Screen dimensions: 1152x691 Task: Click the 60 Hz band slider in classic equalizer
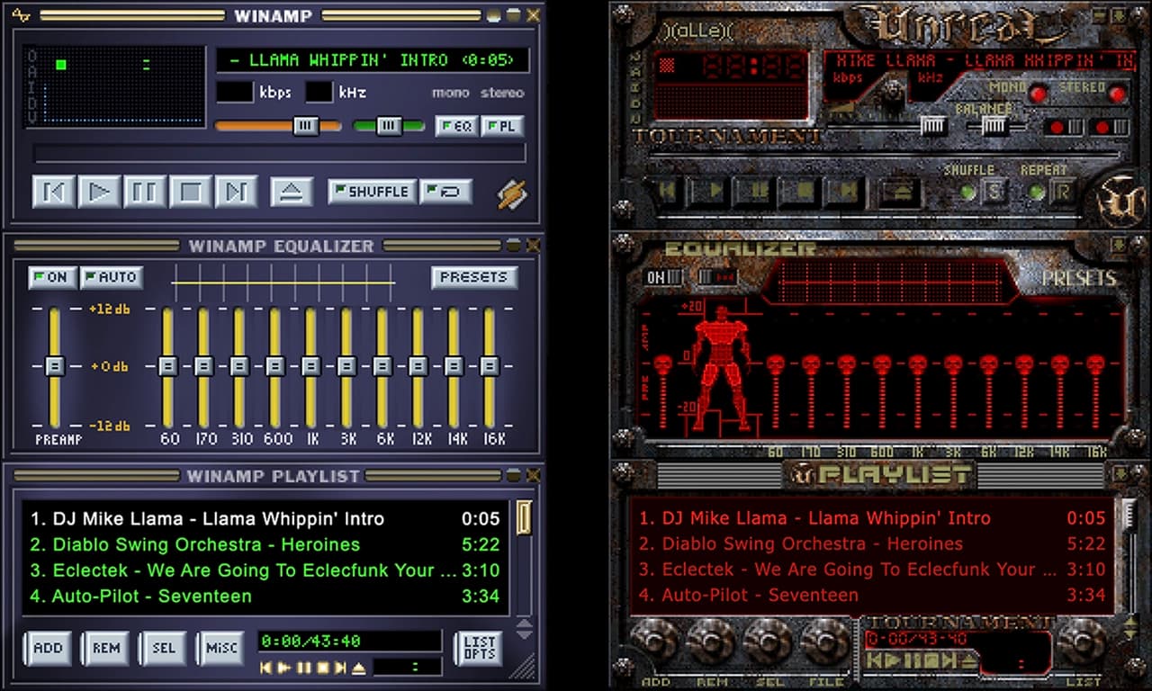pyautogui.click(x=167, y=367)
